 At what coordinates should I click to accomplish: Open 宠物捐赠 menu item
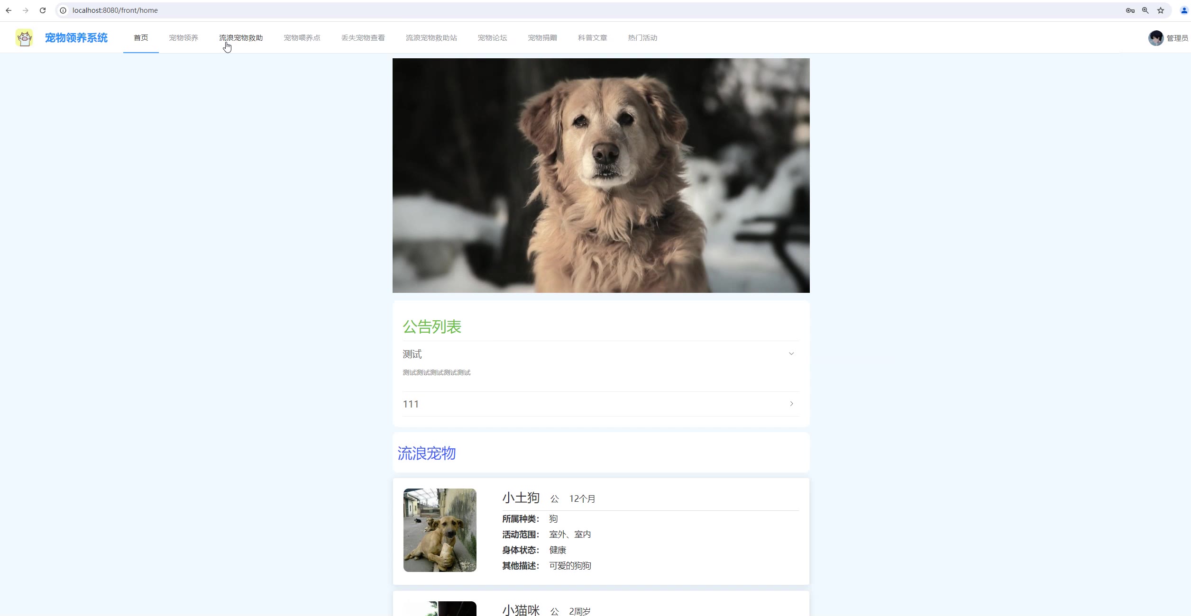coord(542,38)
